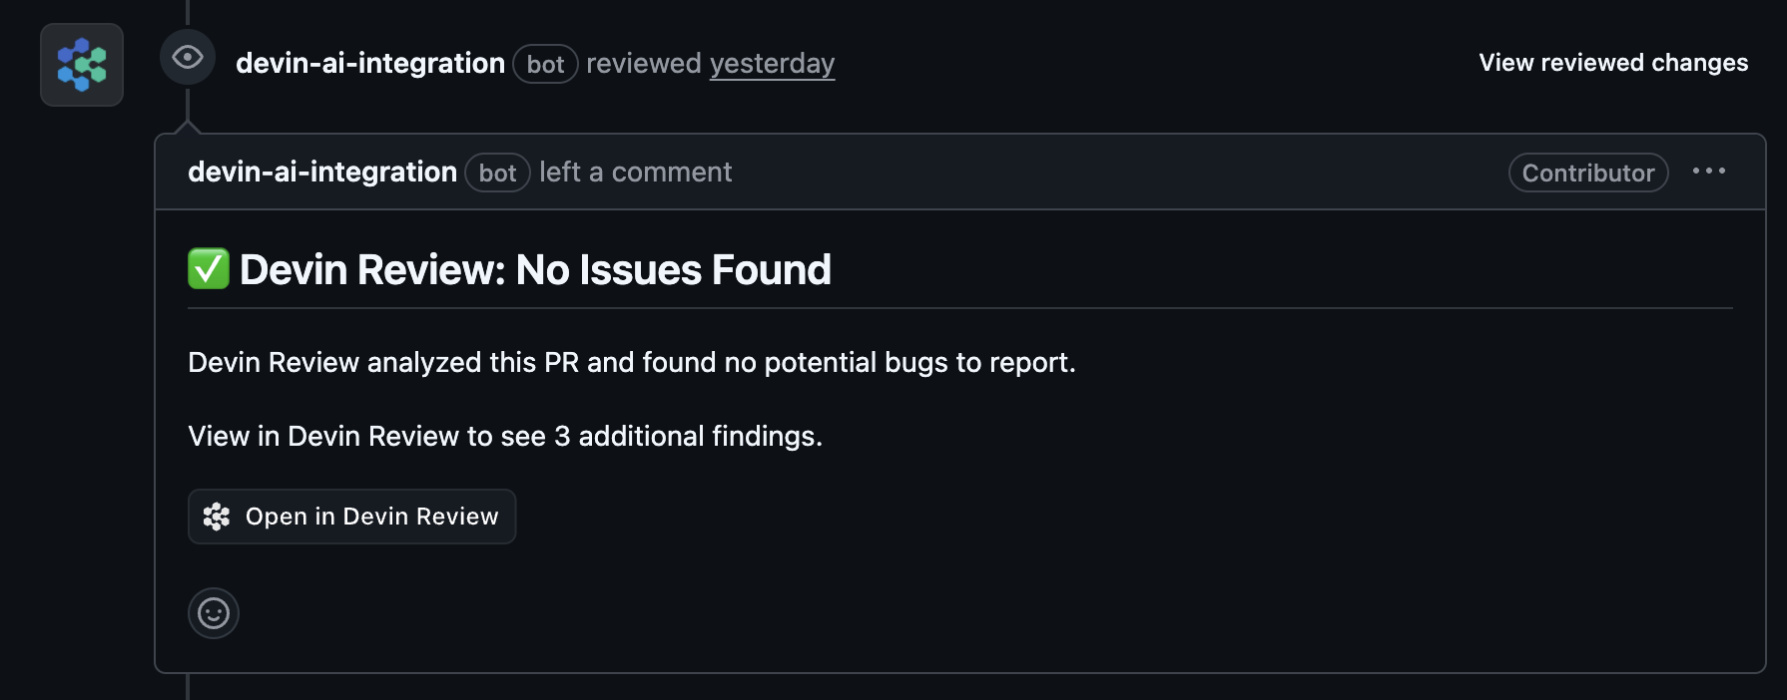Viewport: 1787px width, 700px height.
Task: Click the eye review status icon
Action: (x=188, y=58)
